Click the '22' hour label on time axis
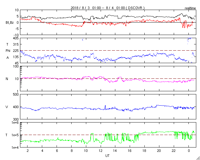The height and width of the screenshot is (160, 200). point(174,151)
